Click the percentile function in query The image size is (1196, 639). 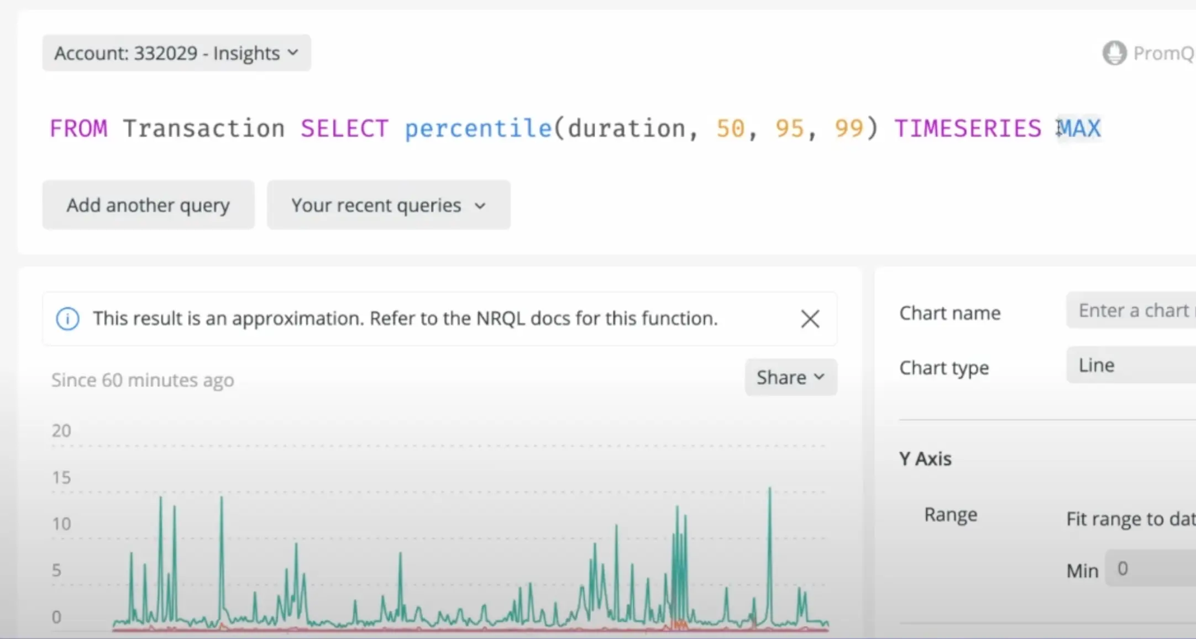[478, 129]
